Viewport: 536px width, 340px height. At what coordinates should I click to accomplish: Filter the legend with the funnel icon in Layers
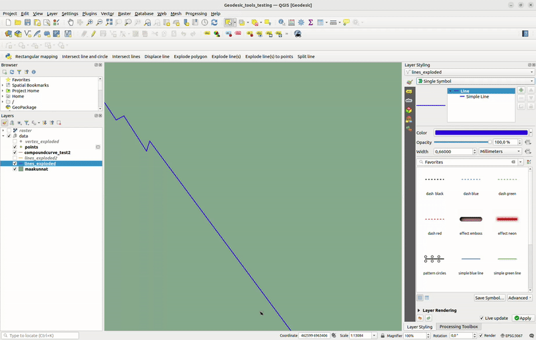tap(26, 123)
